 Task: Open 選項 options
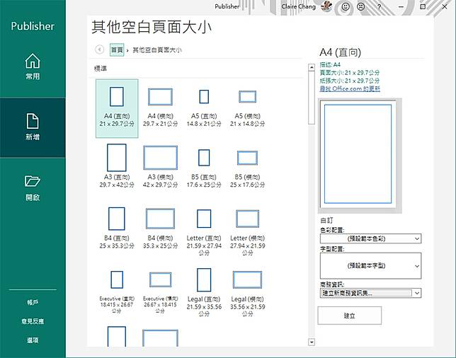point(33,340)
